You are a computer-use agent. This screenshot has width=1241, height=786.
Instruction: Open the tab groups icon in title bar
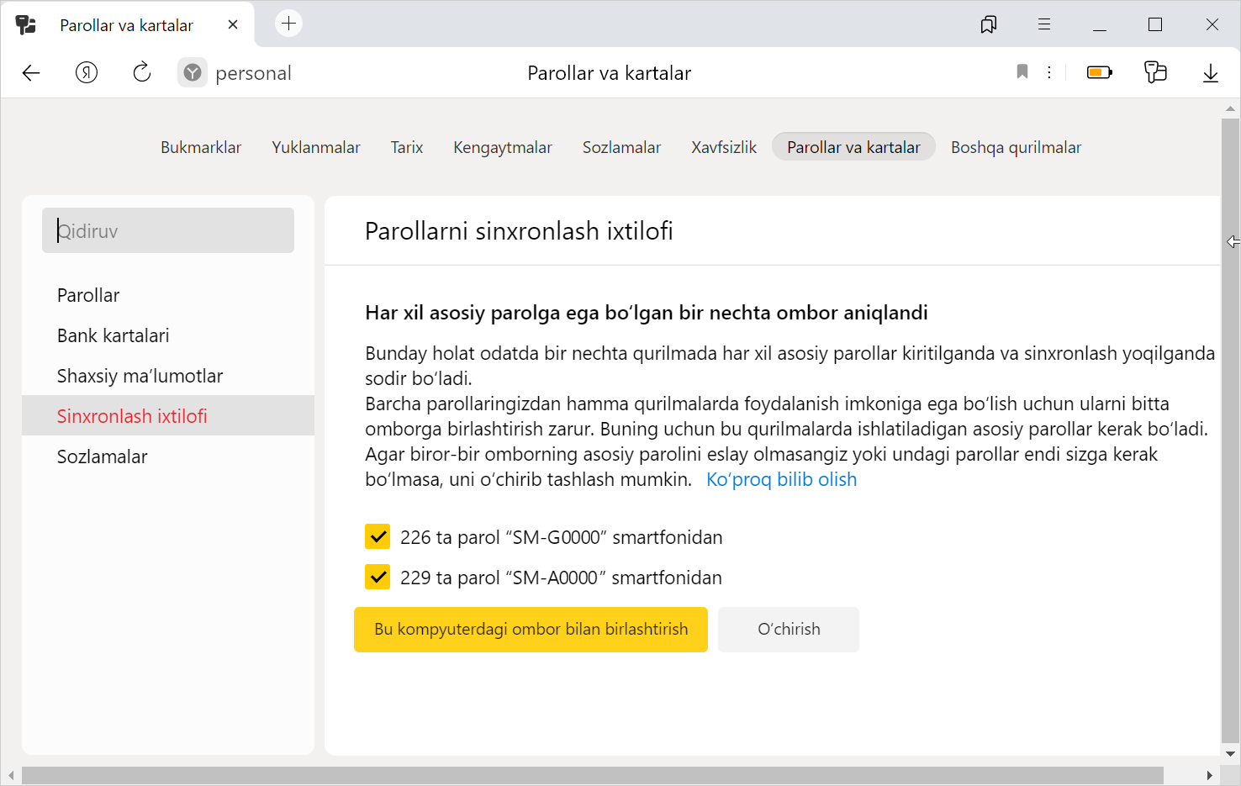pyautogui.click(x=989, y=24)
